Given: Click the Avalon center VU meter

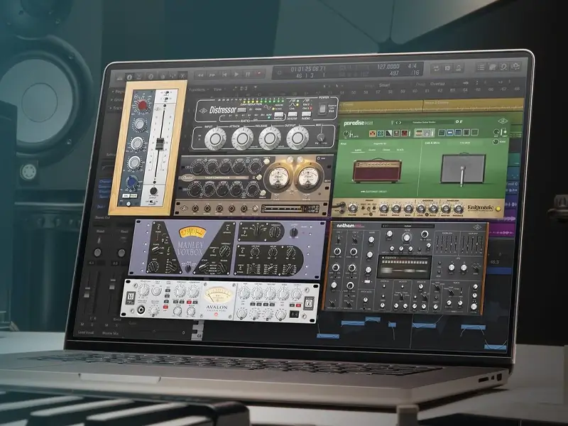Looking at the screenshot, I should pos(218,294).
